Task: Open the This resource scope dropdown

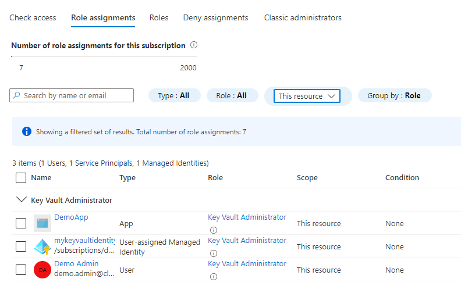Action: point(307,96)
